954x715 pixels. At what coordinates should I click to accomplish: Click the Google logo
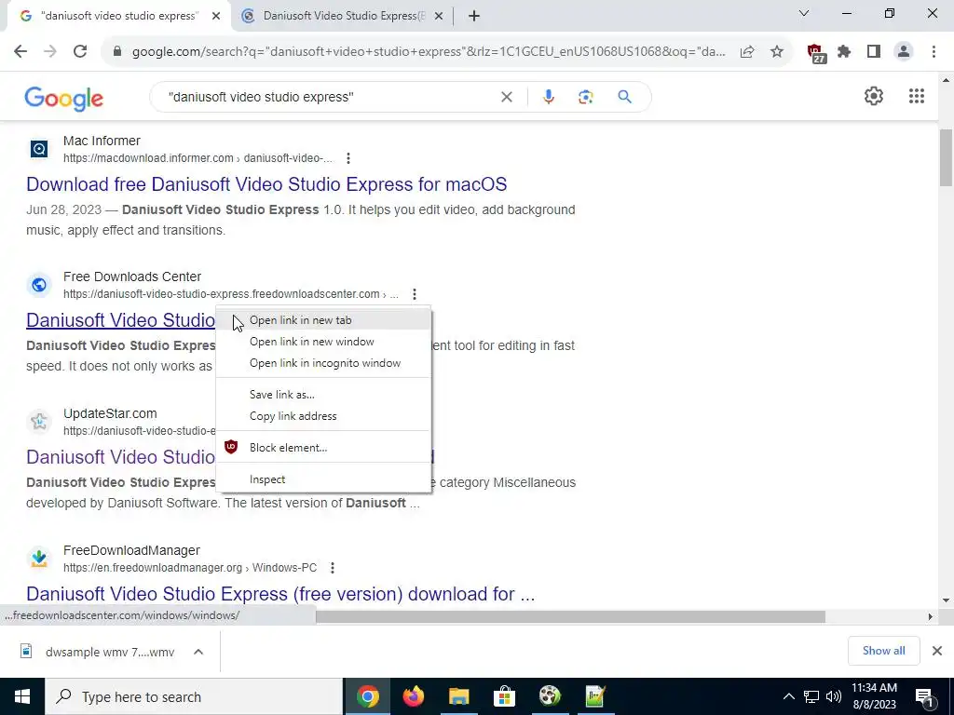point(64,99)
